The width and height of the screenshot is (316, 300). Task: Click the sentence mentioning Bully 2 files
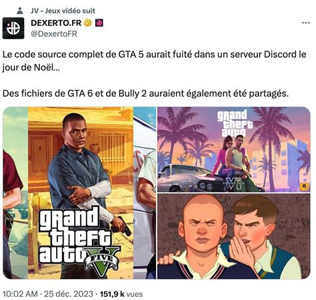[145, 94]
